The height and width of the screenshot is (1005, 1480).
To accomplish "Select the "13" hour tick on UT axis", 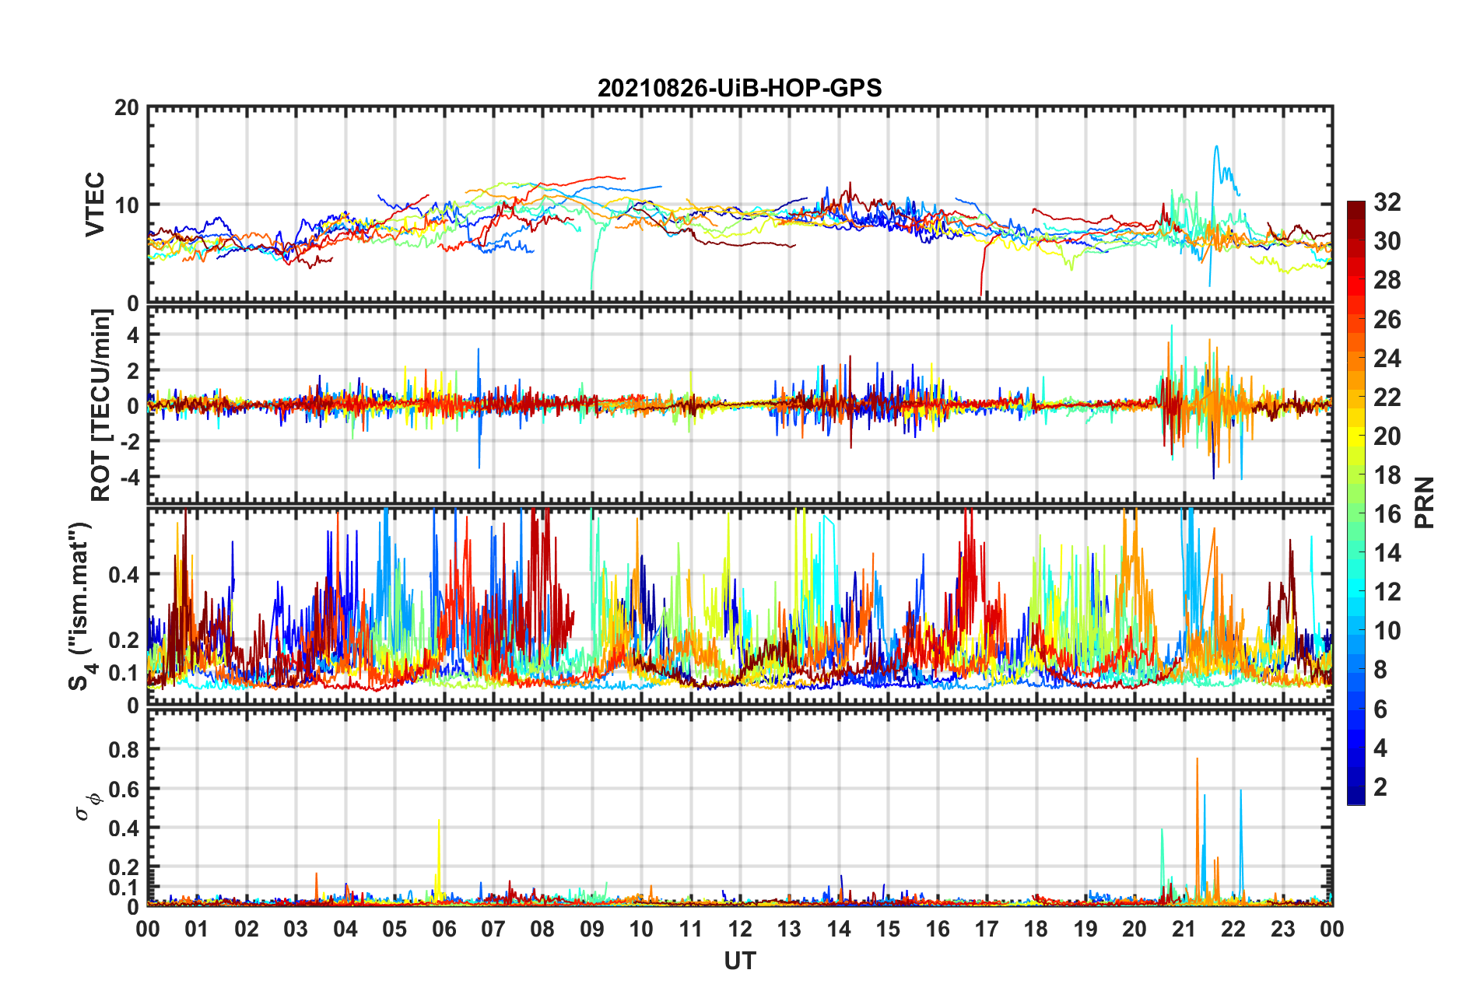I will (789, 929).
